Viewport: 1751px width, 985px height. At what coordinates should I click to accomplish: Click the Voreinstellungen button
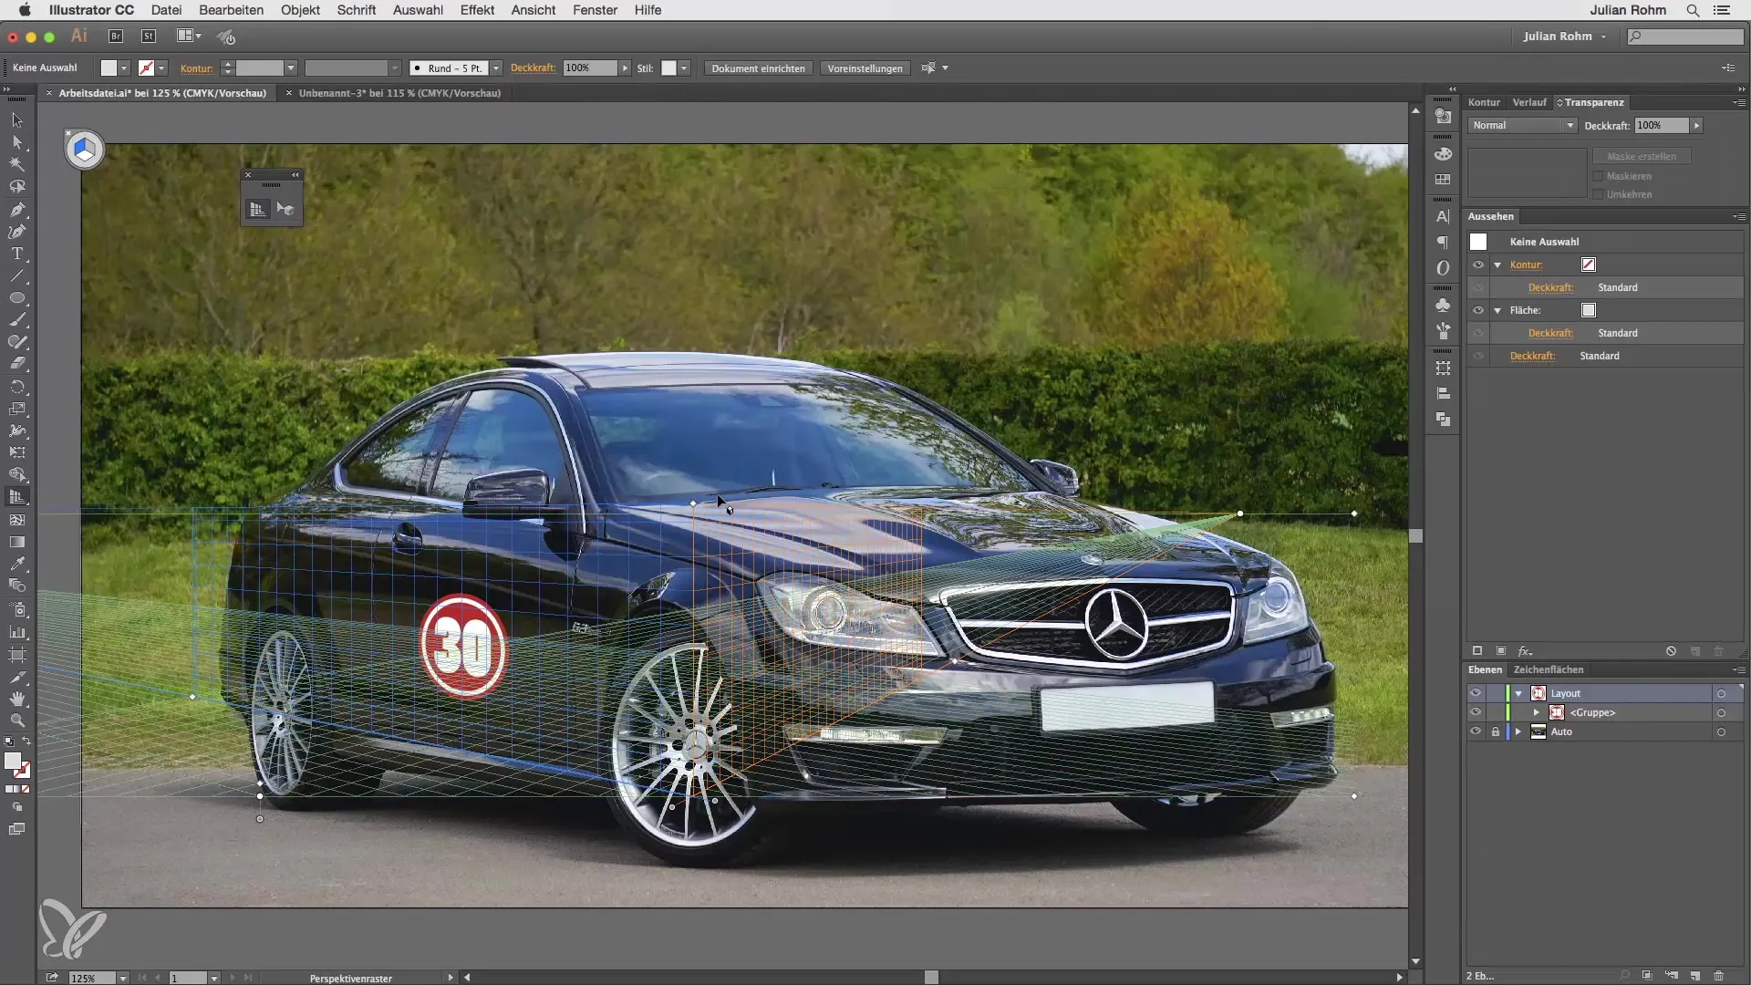click(865, 68)
